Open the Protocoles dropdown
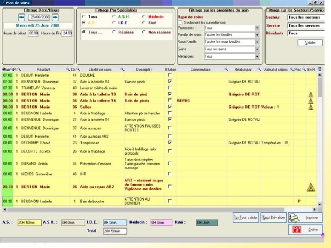The width and height of the screenshot is (331, 248). pyautogui.click(x=257, y=28)
